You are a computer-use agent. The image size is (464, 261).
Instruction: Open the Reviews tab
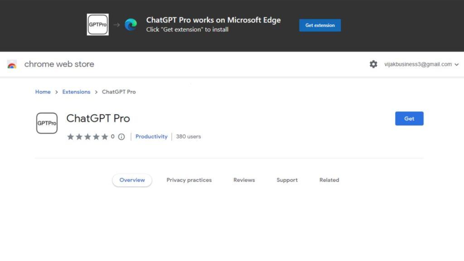pos(244,180)
